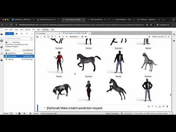This screenshot has width=176, height=132.
Task: Reload the browser page
Action: tap(11, 25)
